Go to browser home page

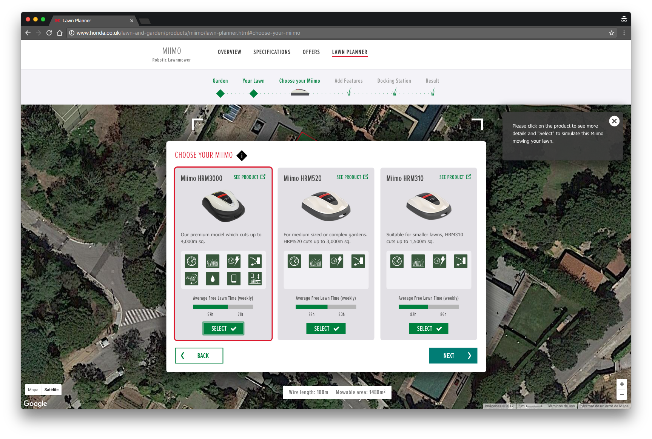[x=60, y=33]
